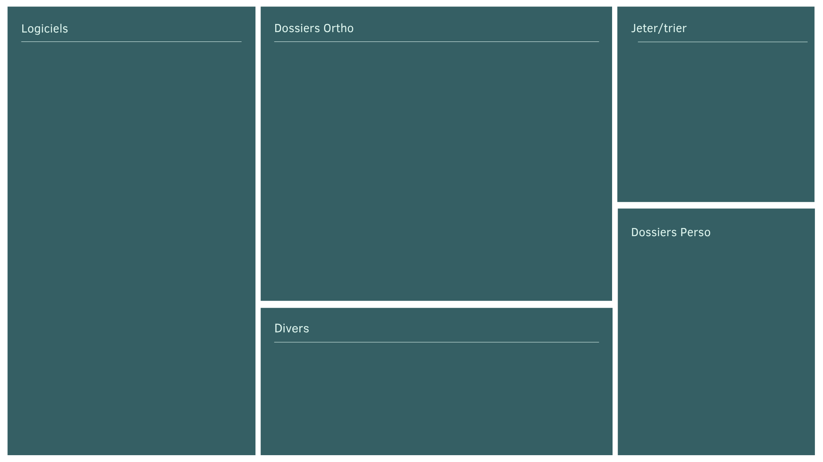The width and height of the screenshot is (823, 462).
Task: Click white gap between Jeter/trier and Dossiers Perso
Action: coord(715,205)
